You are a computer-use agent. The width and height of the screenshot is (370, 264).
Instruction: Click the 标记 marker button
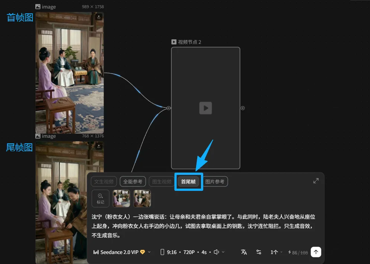pyautogui.click(x=100, y=199)
